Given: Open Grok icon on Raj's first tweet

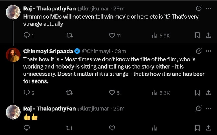Looking at the screenshot, I should tap(198, 9).
